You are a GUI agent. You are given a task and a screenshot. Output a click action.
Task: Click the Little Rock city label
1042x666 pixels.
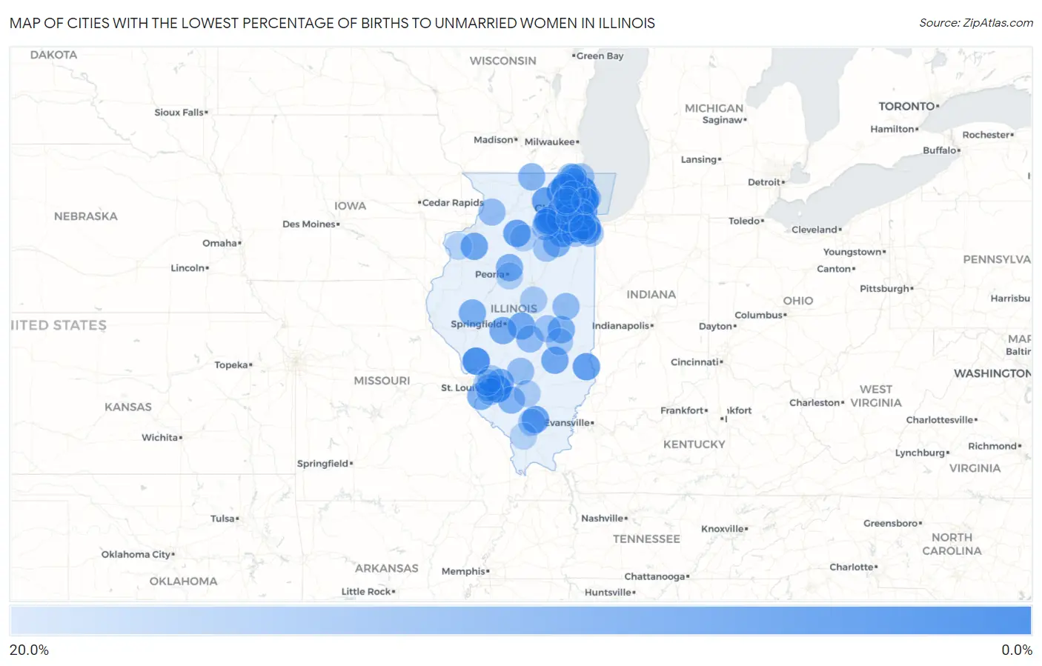[368, 591]
